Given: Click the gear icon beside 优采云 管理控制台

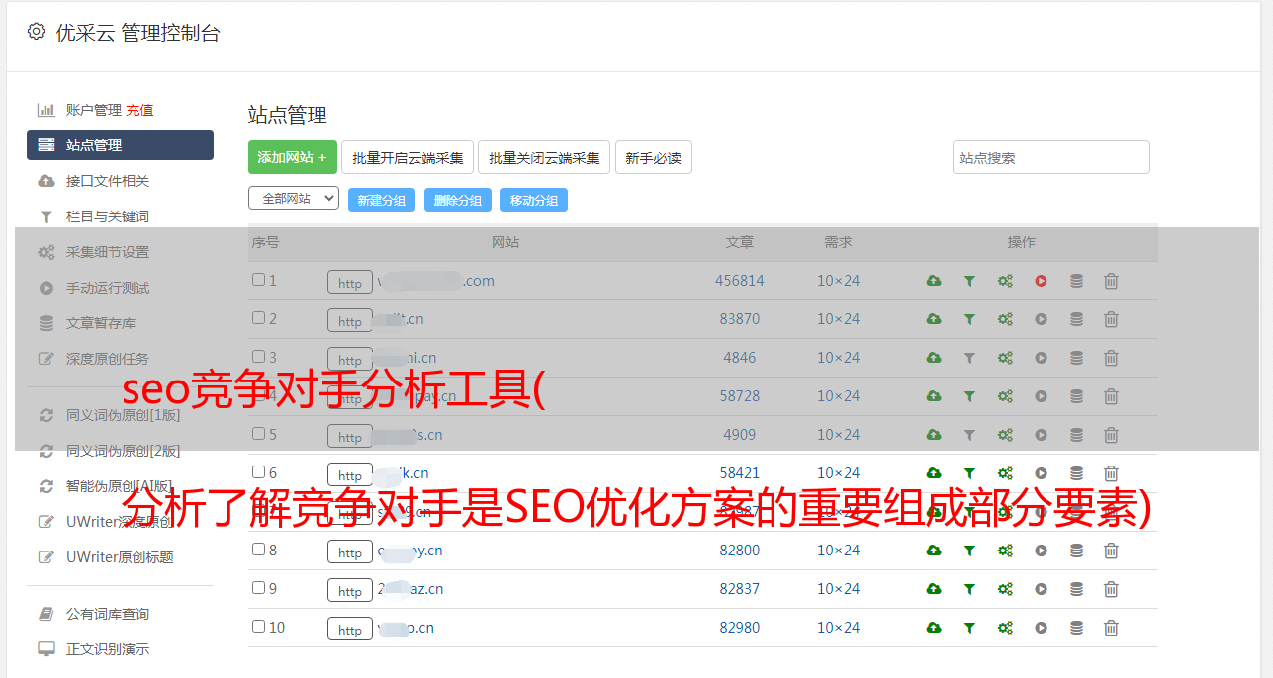Looking at the screenshot, I should point(36,32).
